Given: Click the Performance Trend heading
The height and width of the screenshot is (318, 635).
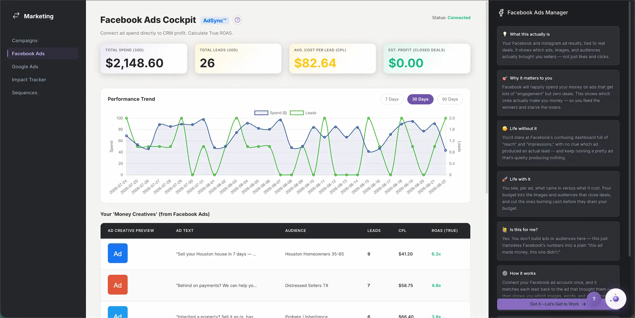Looking at the screenshot, I should (x=131, y=99).
